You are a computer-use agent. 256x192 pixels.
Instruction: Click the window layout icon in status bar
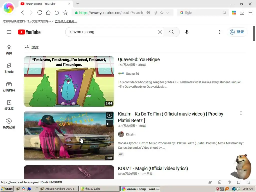coord(239,182)
